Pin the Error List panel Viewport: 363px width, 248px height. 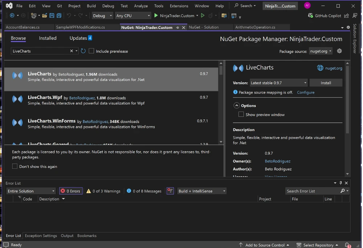coord(340,183)
